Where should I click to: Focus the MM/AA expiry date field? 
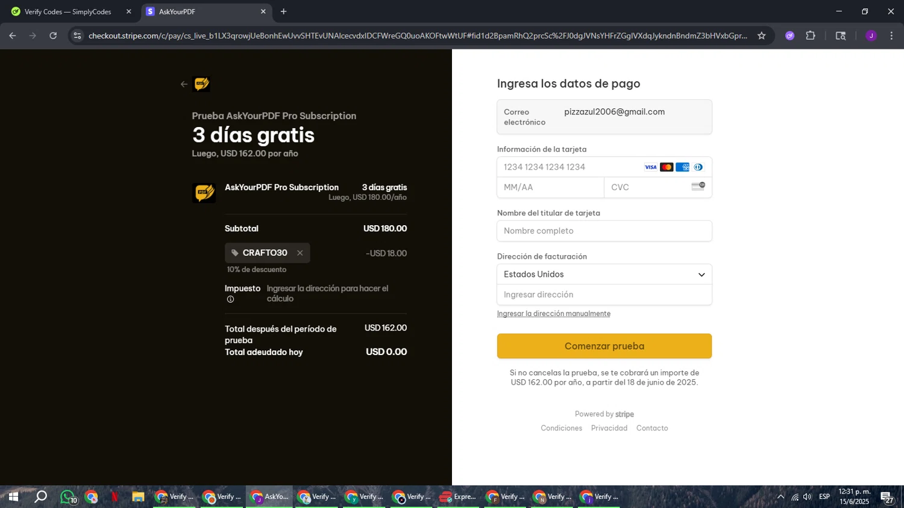551,187
